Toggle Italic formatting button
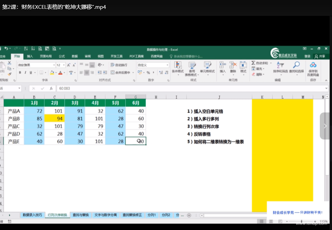This screenshot has width=332, height=230. (x=25, y=72)
